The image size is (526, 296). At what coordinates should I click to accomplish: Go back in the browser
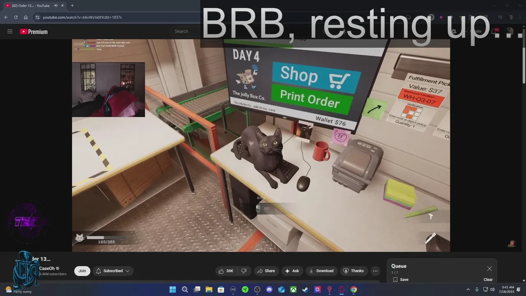coord(6,17)
